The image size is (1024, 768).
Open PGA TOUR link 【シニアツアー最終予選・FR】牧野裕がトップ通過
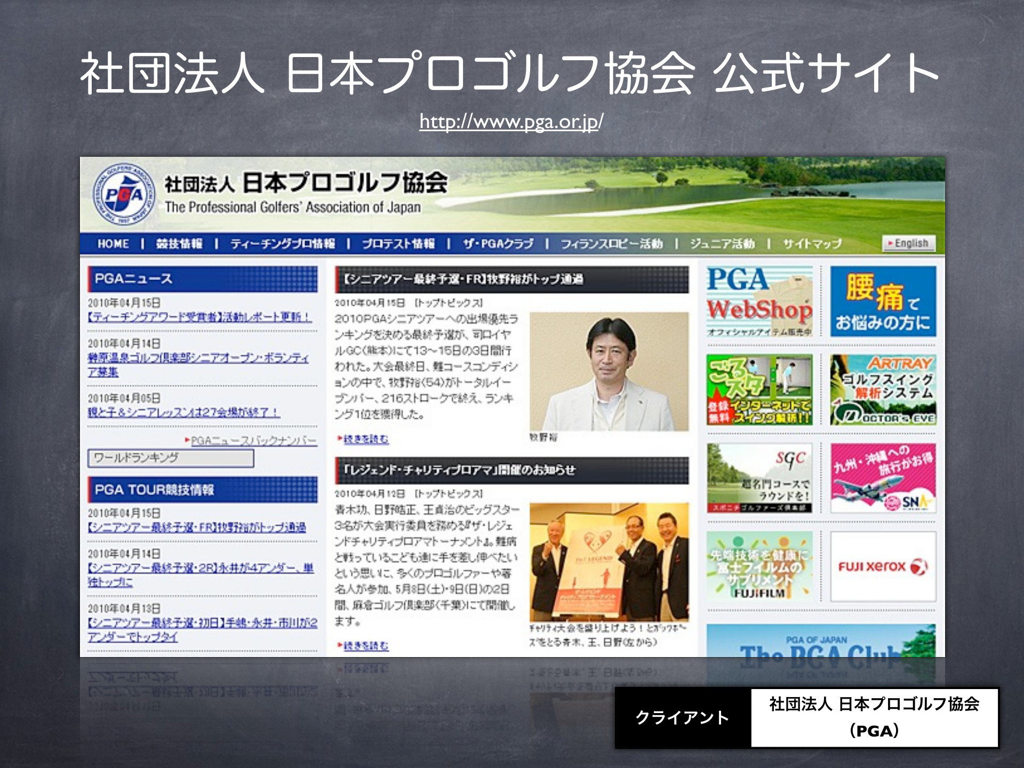tap(197, 527)
